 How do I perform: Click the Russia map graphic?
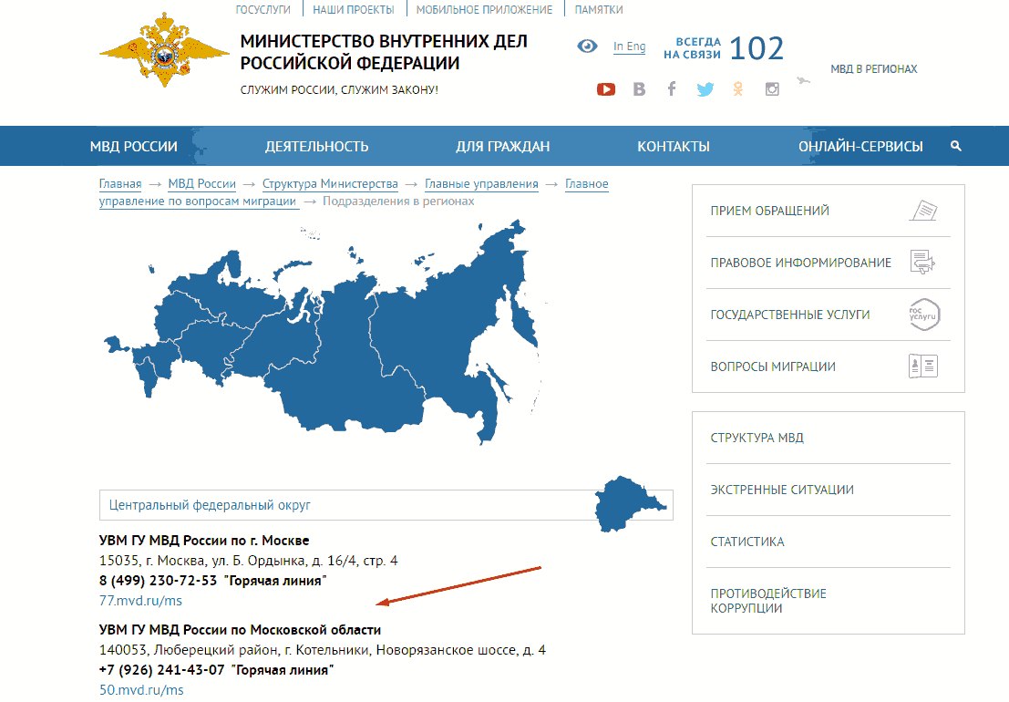click(325, 331)
